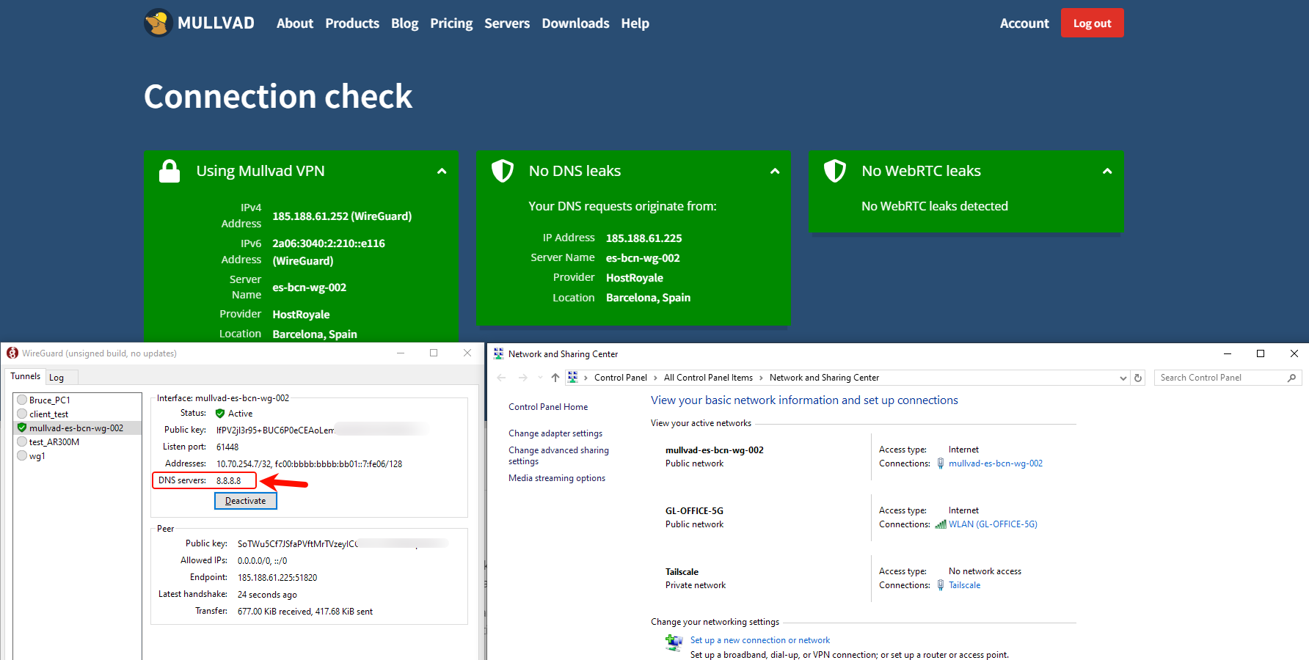Image resolution: width=1309 pixels, height=660 pixels.
Task: Select the Bruce_PC1 tunnel
Action: coord(49,400)
